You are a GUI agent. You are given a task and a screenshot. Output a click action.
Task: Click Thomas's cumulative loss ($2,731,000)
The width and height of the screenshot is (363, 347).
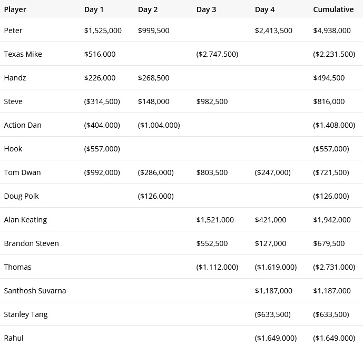[x=334, y=267]
